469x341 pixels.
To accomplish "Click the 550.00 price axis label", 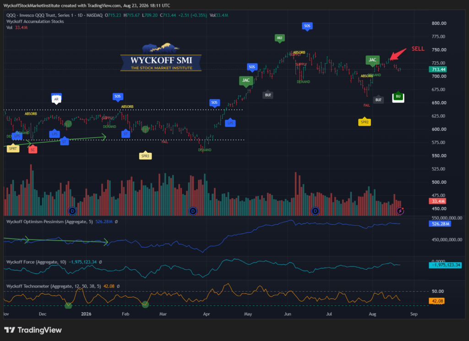I will point(439,155).
